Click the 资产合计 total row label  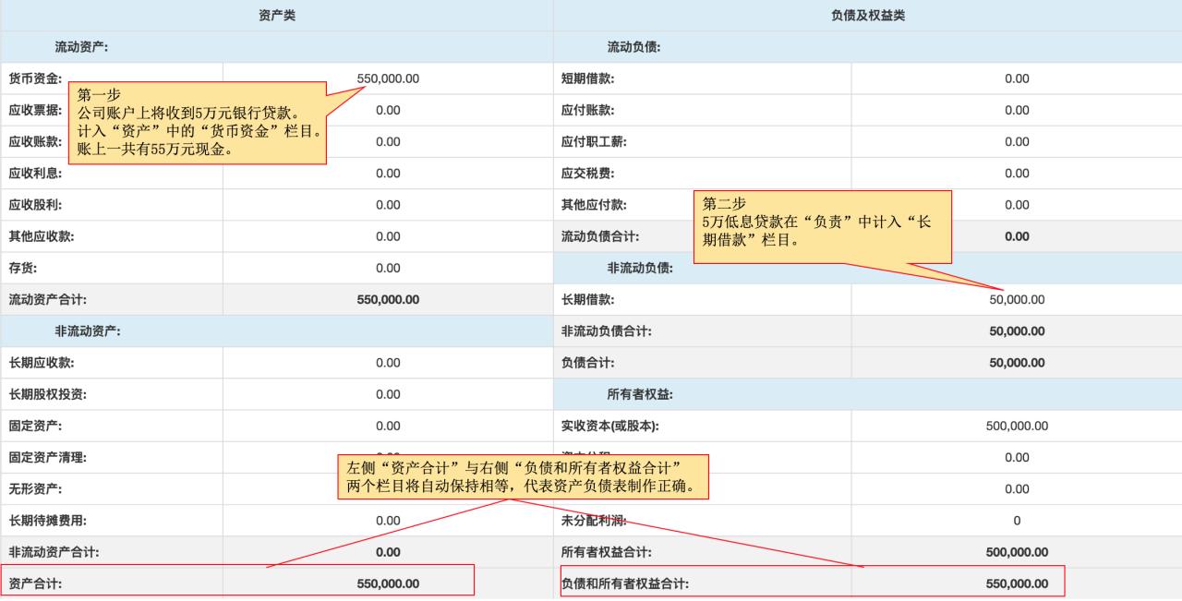35,583
